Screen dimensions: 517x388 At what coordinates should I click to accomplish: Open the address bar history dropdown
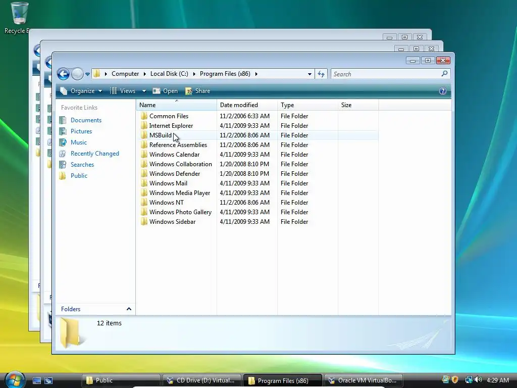pos(309,74)
